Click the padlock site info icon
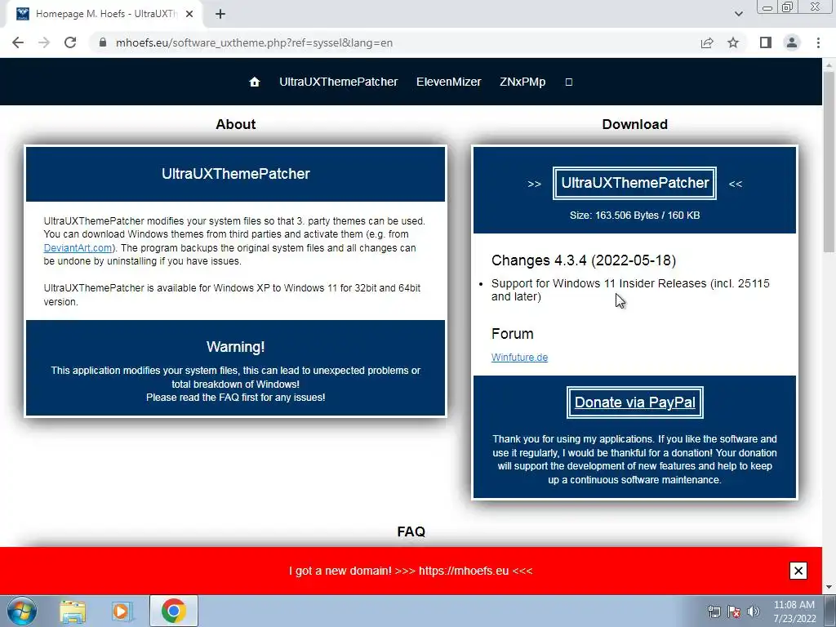Image resolution: width=836 pixels, height=627 pixels. (x=103, y=42)
